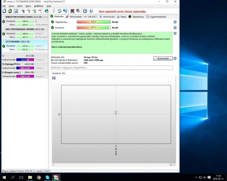Select the WDC WD5000AADS-00S9B0 disk
This screenshot has height=181, width=227.
point(25,33)
